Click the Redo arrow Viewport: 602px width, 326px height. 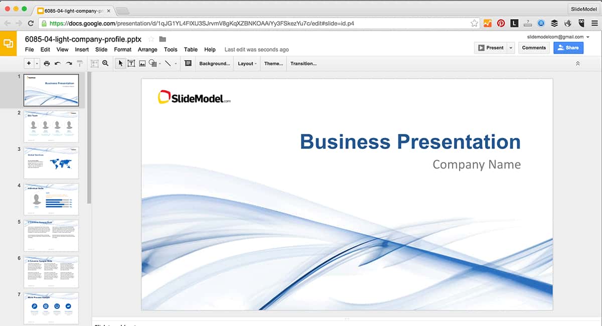point(69,64)
